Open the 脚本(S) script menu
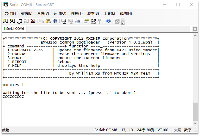Screen dimensions: 200x136 point(93,13)
